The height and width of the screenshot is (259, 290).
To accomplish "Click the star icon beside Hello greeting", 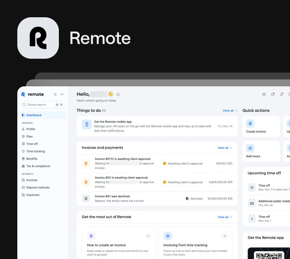I will [118, 95].
